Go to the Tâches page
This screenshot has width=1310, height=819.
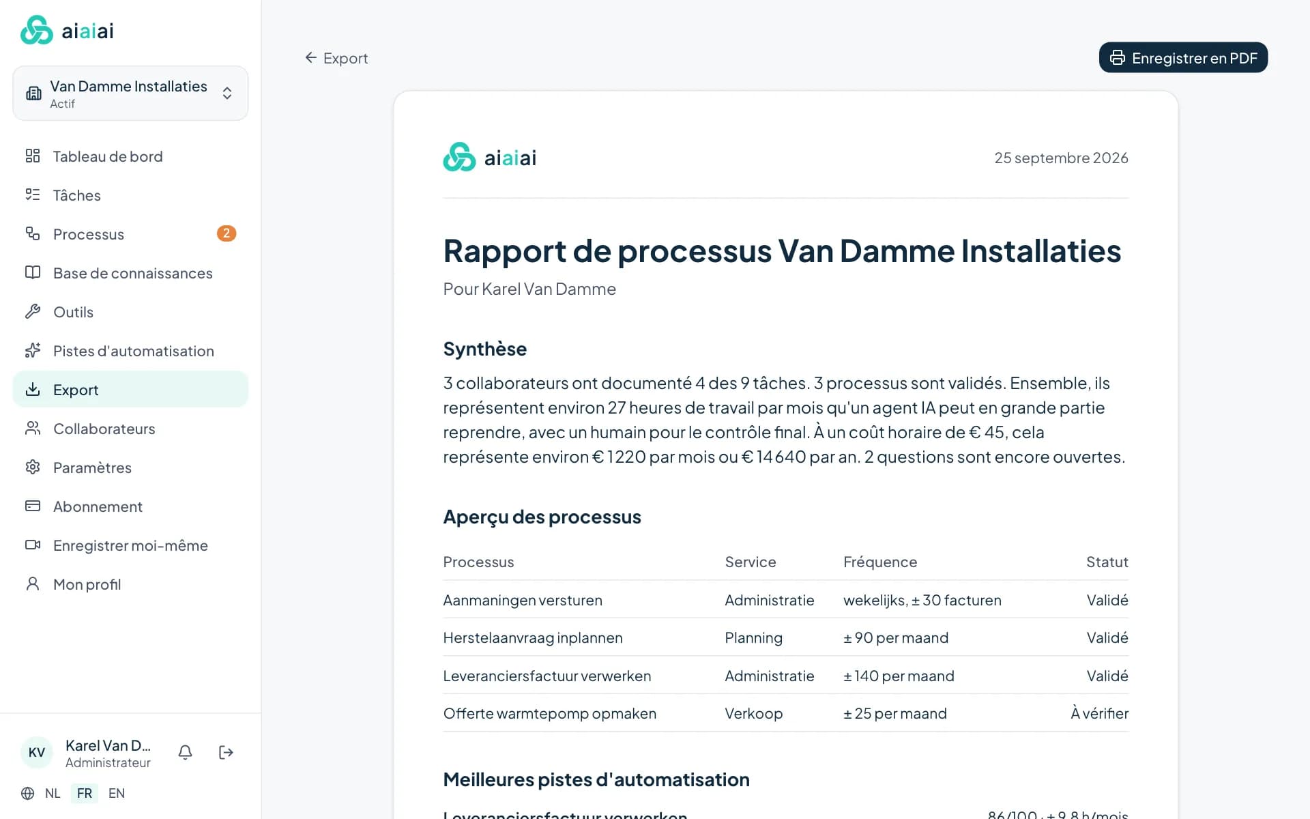130,195
